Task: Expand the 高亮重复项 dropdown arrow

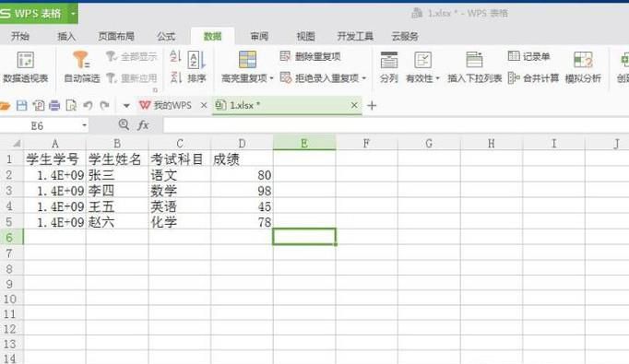Action: (x=271, y=78)
